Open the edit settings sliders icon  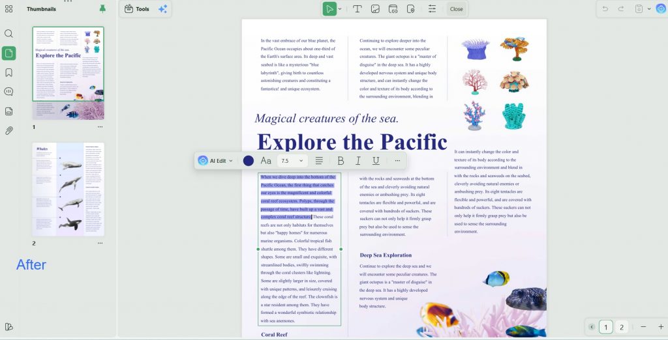(x=432, y=9)
